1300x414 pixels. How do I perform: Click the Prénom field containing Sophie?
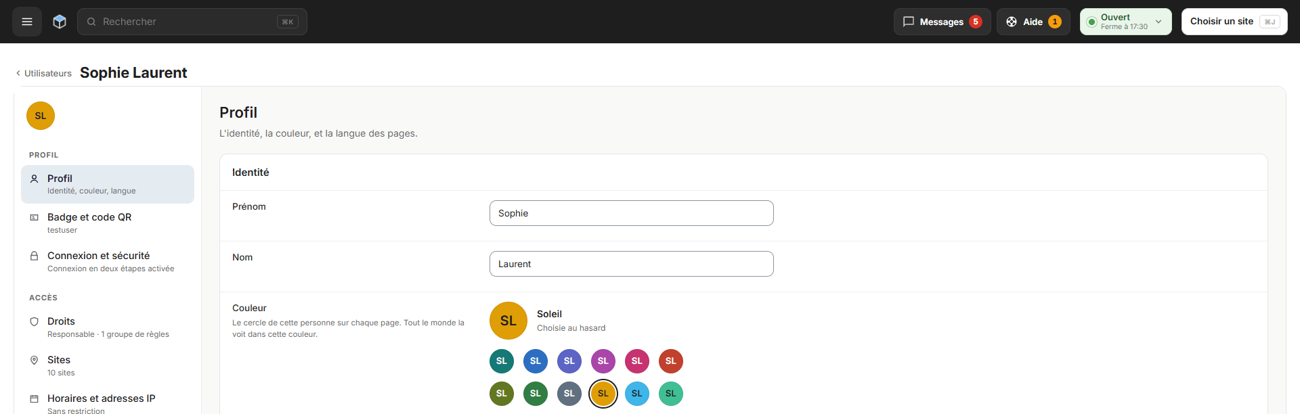[632, 213]
